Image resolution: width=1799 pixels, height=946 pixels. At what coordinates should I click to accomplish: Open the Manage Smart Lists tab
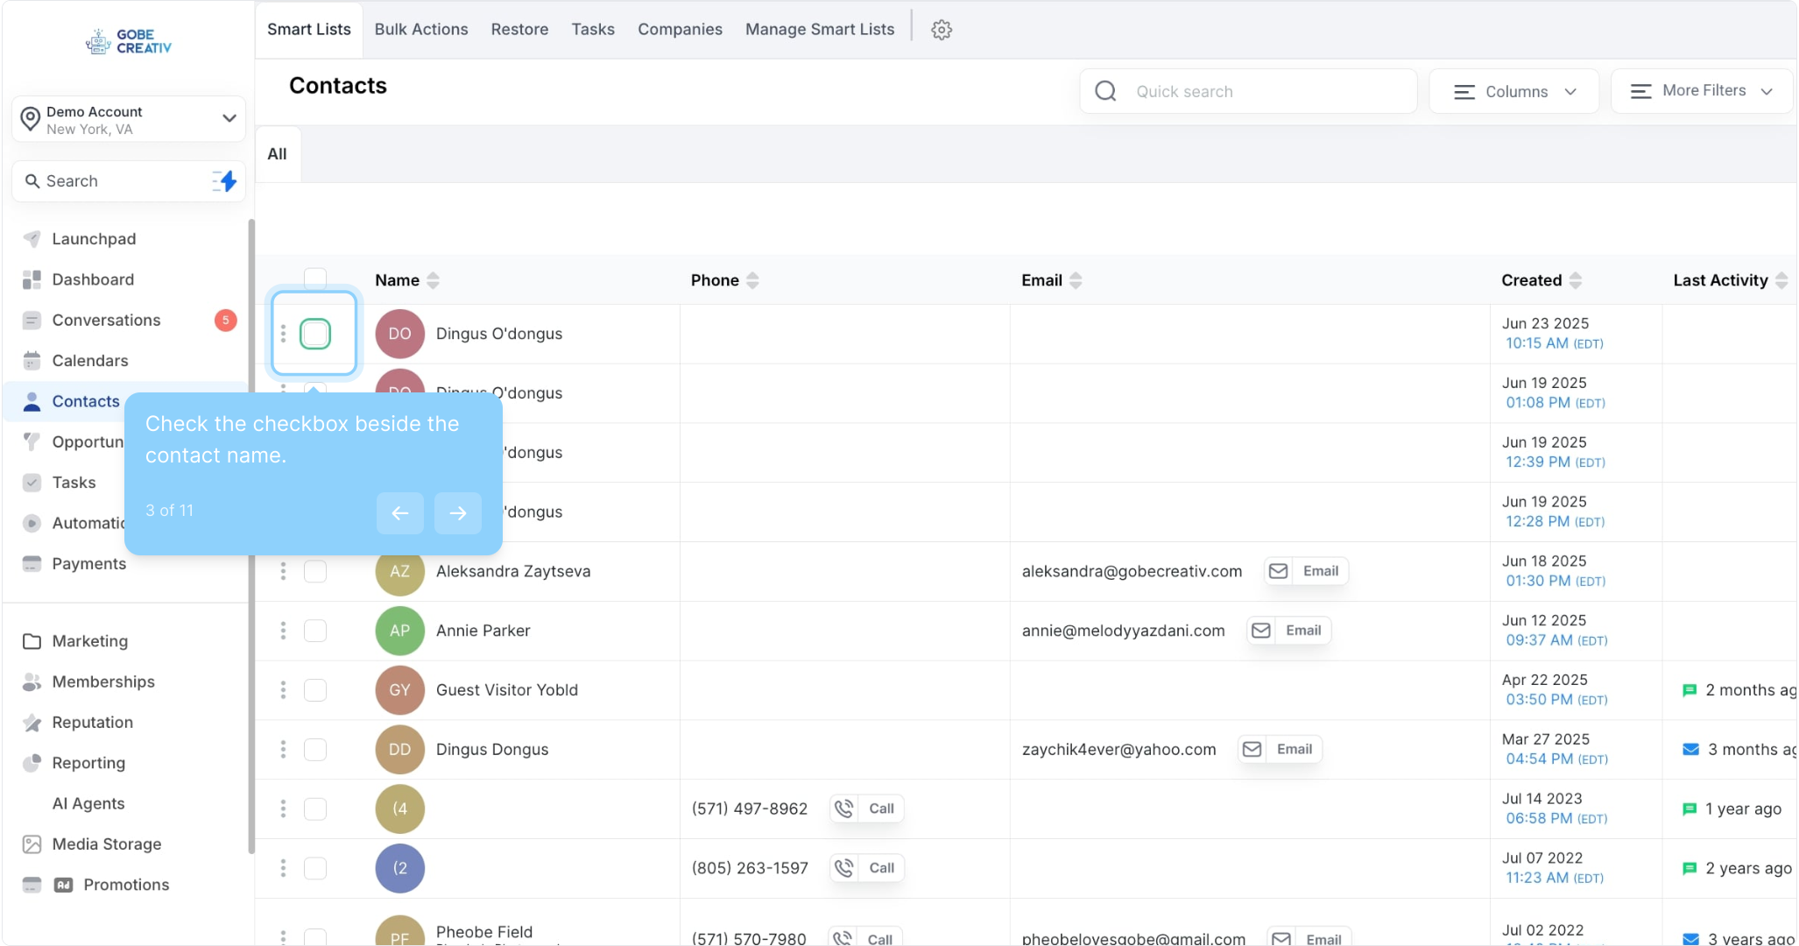tap(820, 30)
